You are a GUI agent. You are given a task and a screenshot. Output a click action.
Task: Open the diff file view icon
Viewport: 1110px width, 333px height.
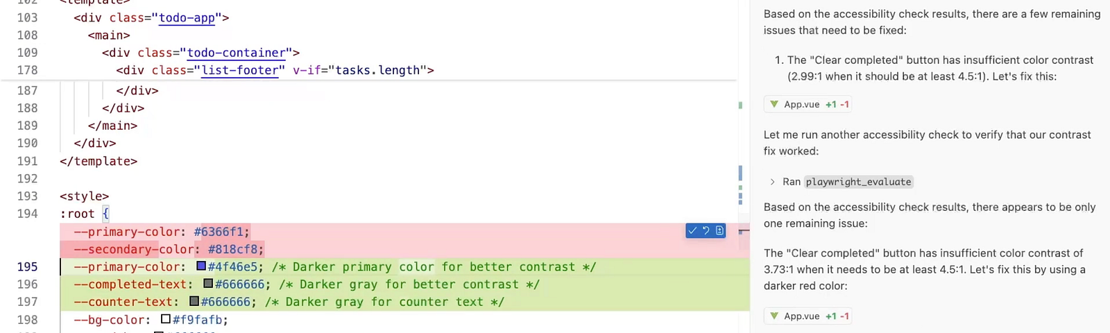(x=719, y=231)
